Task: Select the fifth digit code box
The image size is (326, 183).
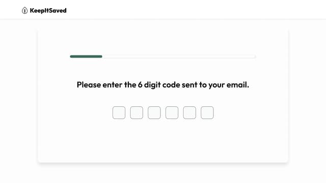Action: [189, 113]
